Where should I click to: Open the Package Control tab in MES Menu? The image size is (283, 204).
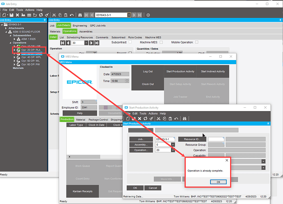coord(98,120)
